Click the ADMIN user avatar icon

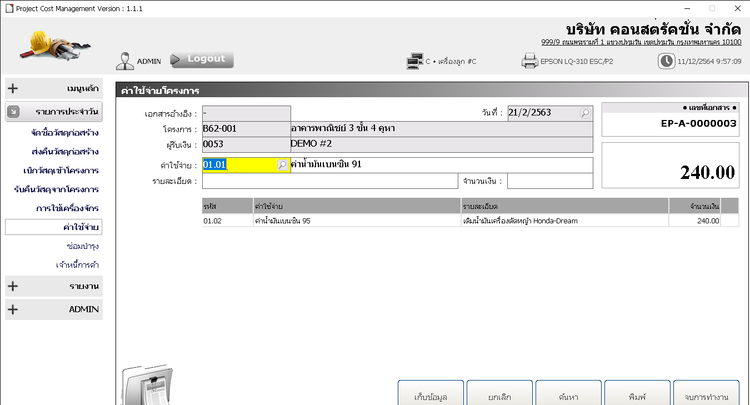click(x=125, y=61)
